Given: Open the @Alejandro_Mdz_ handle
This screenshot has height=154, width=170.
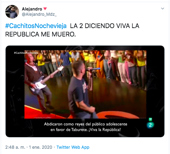Looking at the screenshot, I should 39,14.
